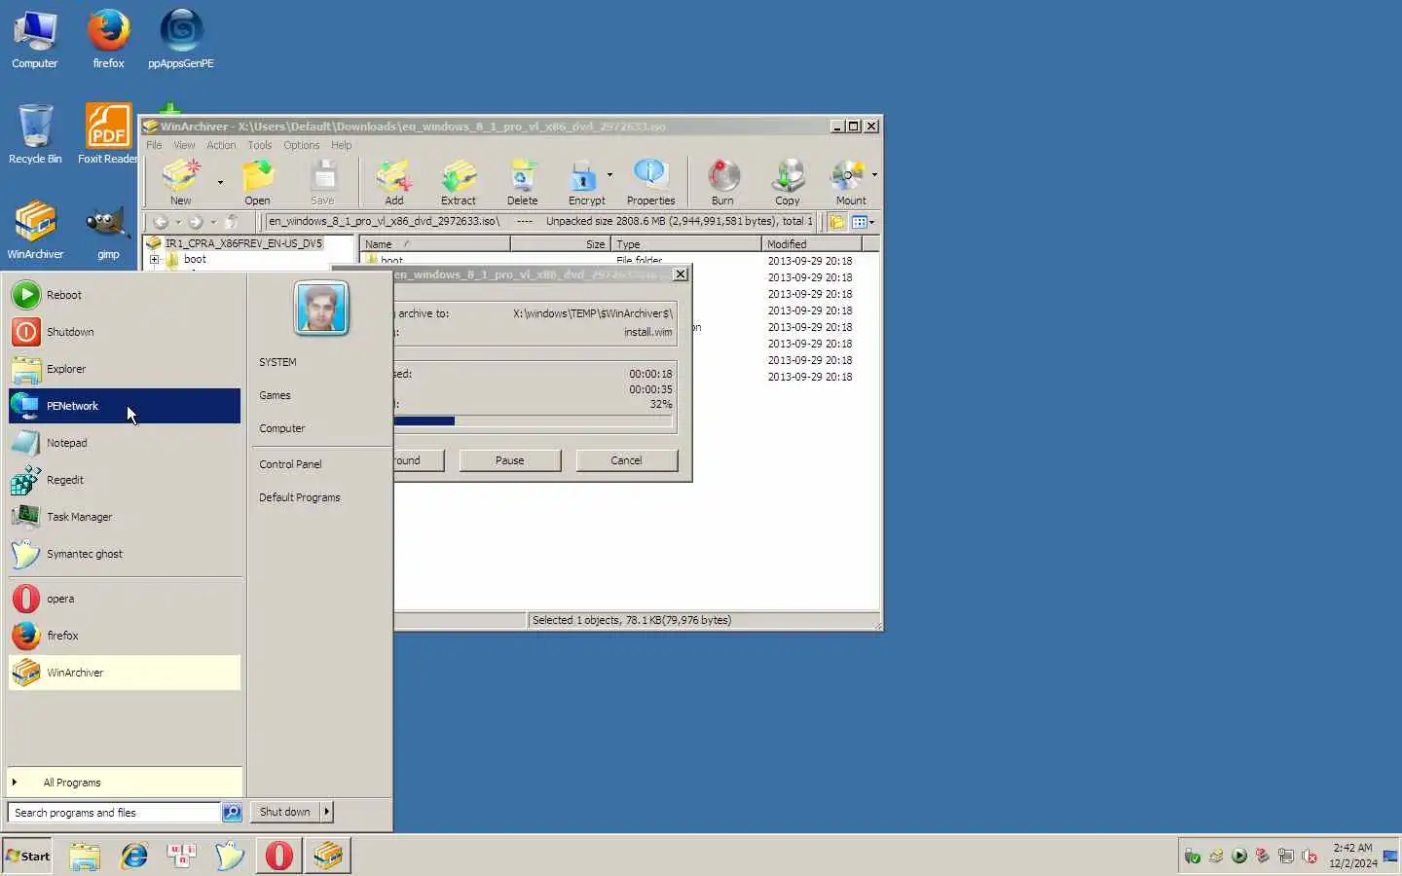Open Notepad from the Start menu
The width and height of the screenshot is (1402, 876).
125,443
